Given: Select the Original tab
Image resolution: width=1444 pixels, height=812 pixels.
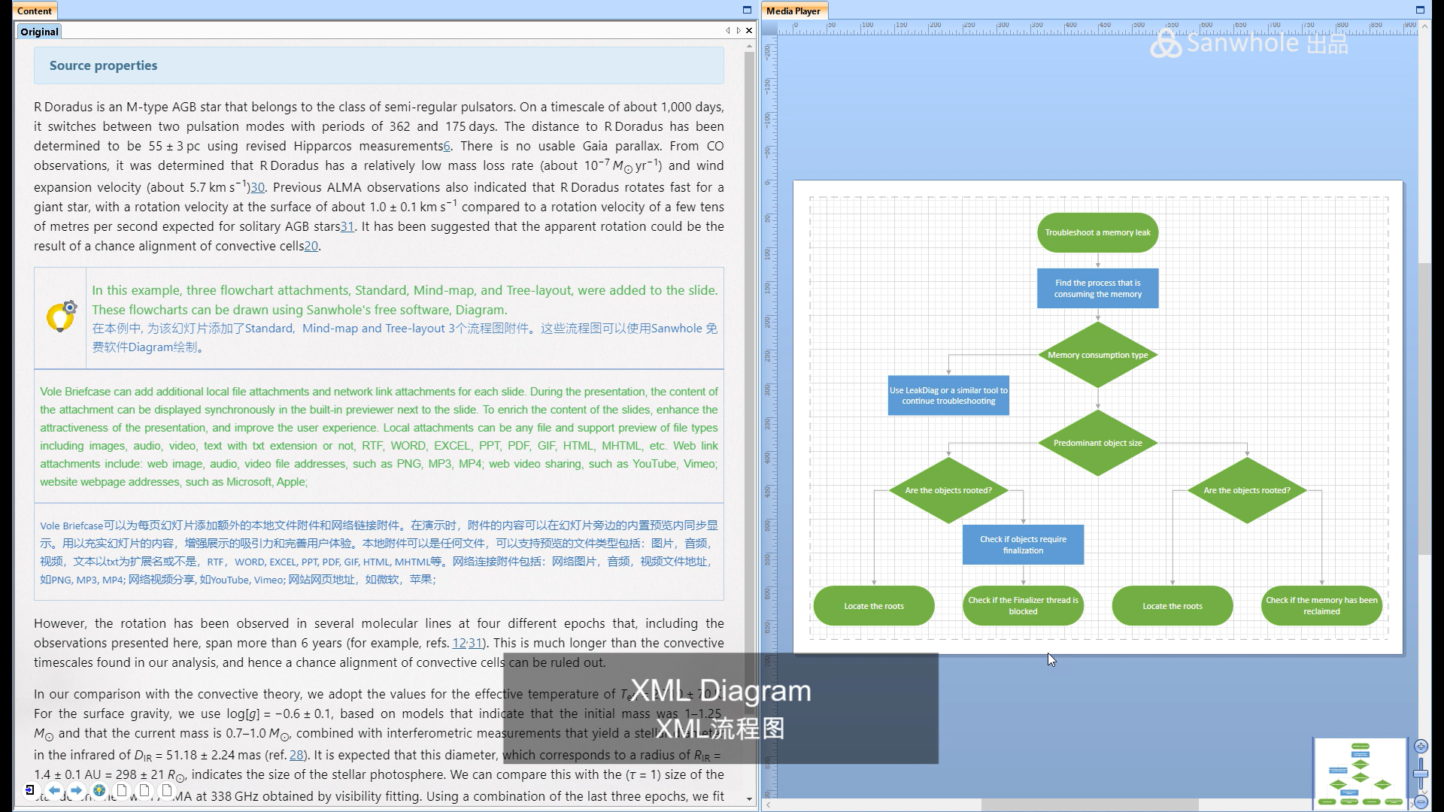Looking at the screenshot, I should coord(39,32).
